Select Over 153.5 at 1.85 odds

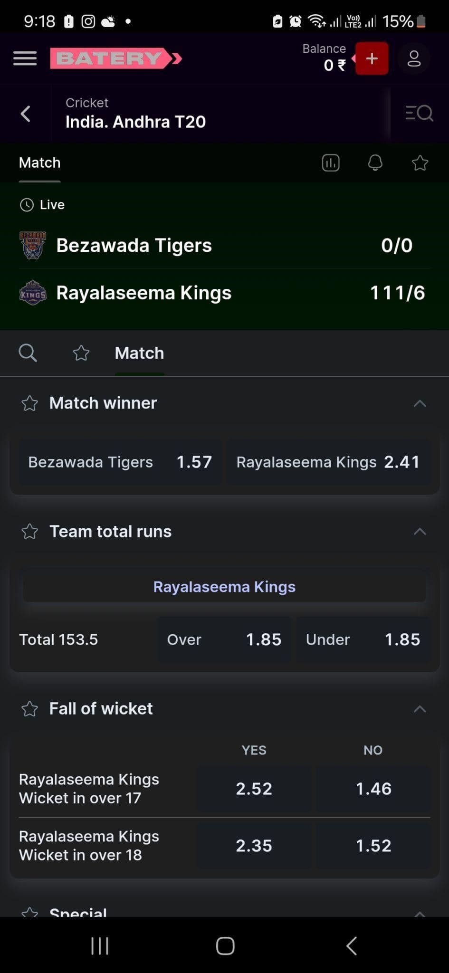click(223, 639)
